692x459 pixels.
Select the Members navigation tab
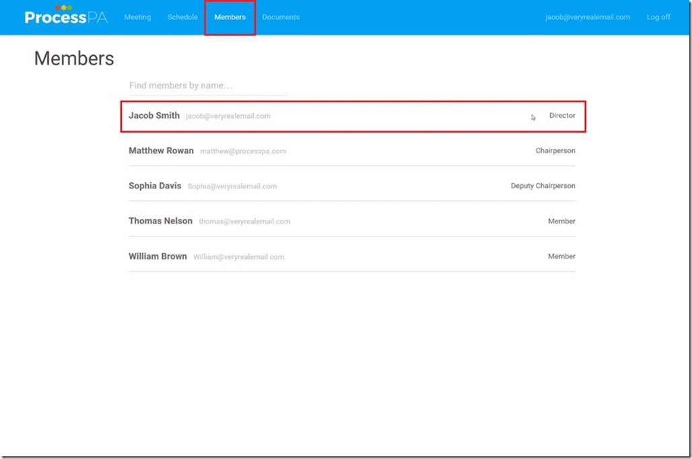point(230,17)
